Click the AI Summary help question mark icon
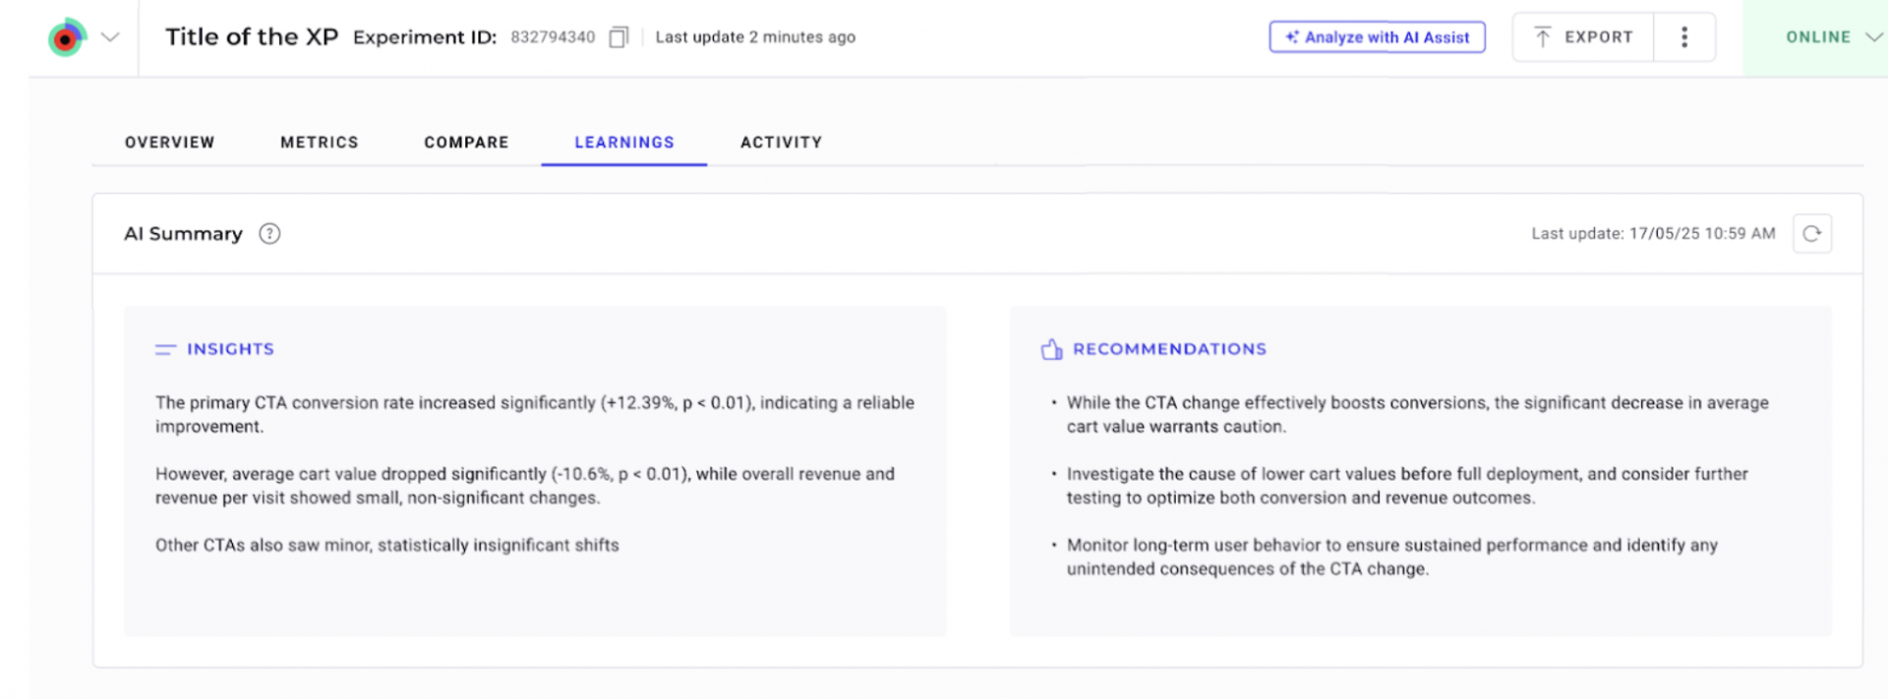This screenshot has width=1888, height=699. [x=269, y=234]
